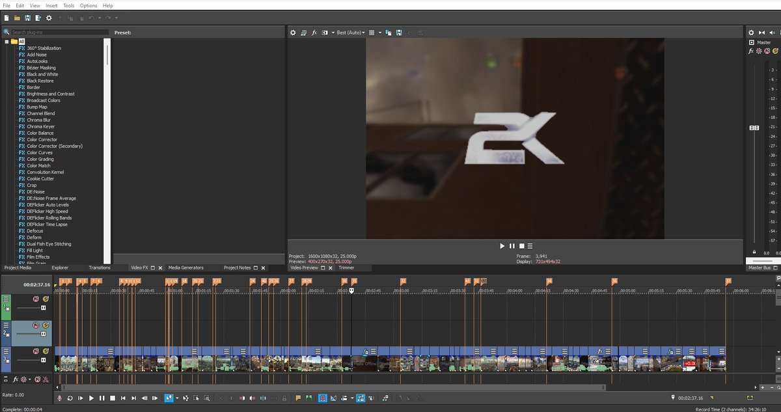Viewport: 781px width, 412px height.
Task: Mute track 3
Action: coord(35,351)
